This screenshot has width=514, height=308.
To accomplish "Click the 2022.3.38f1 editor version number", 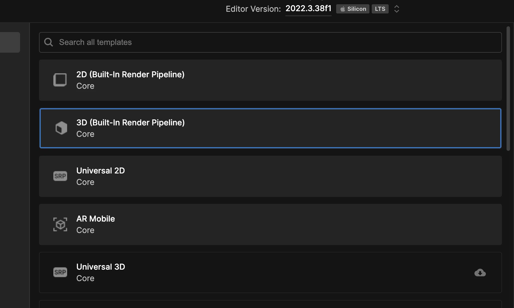I will pyautogui.click(x=308, y=9).
